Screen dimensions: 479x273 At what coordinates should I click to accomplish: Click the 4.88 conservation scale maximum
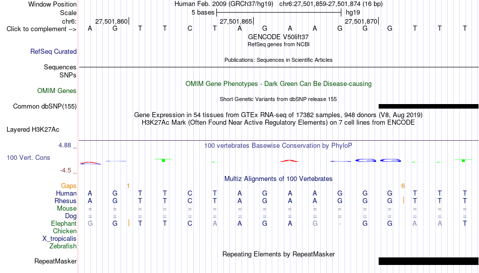click(x=65, y=145)
